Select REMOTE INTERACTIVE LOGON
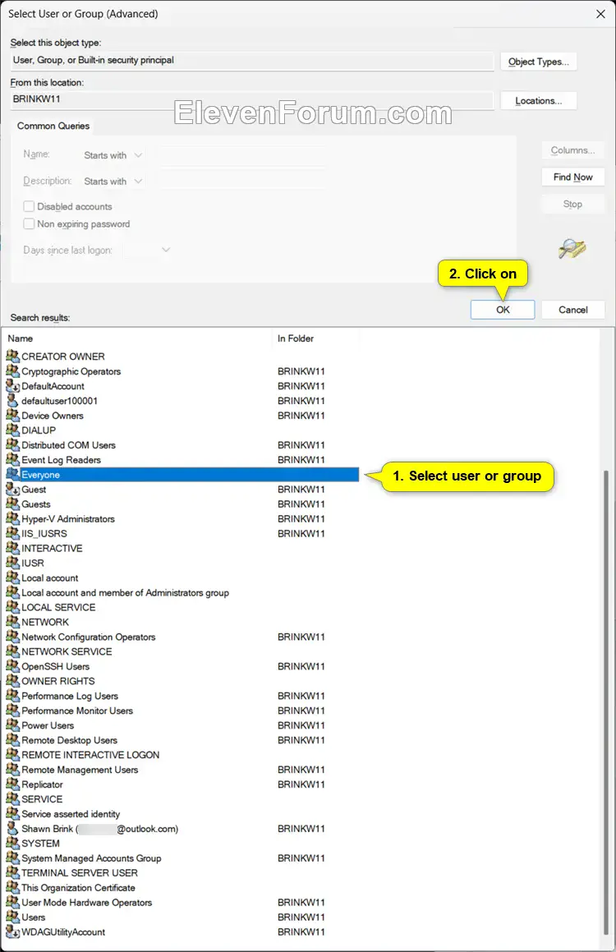 point(90,755)
